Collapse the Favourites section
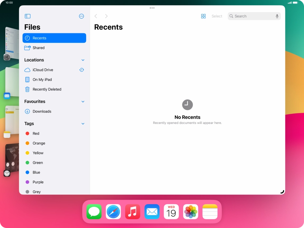Screen dimensions: 304x228 click(83, 101)
